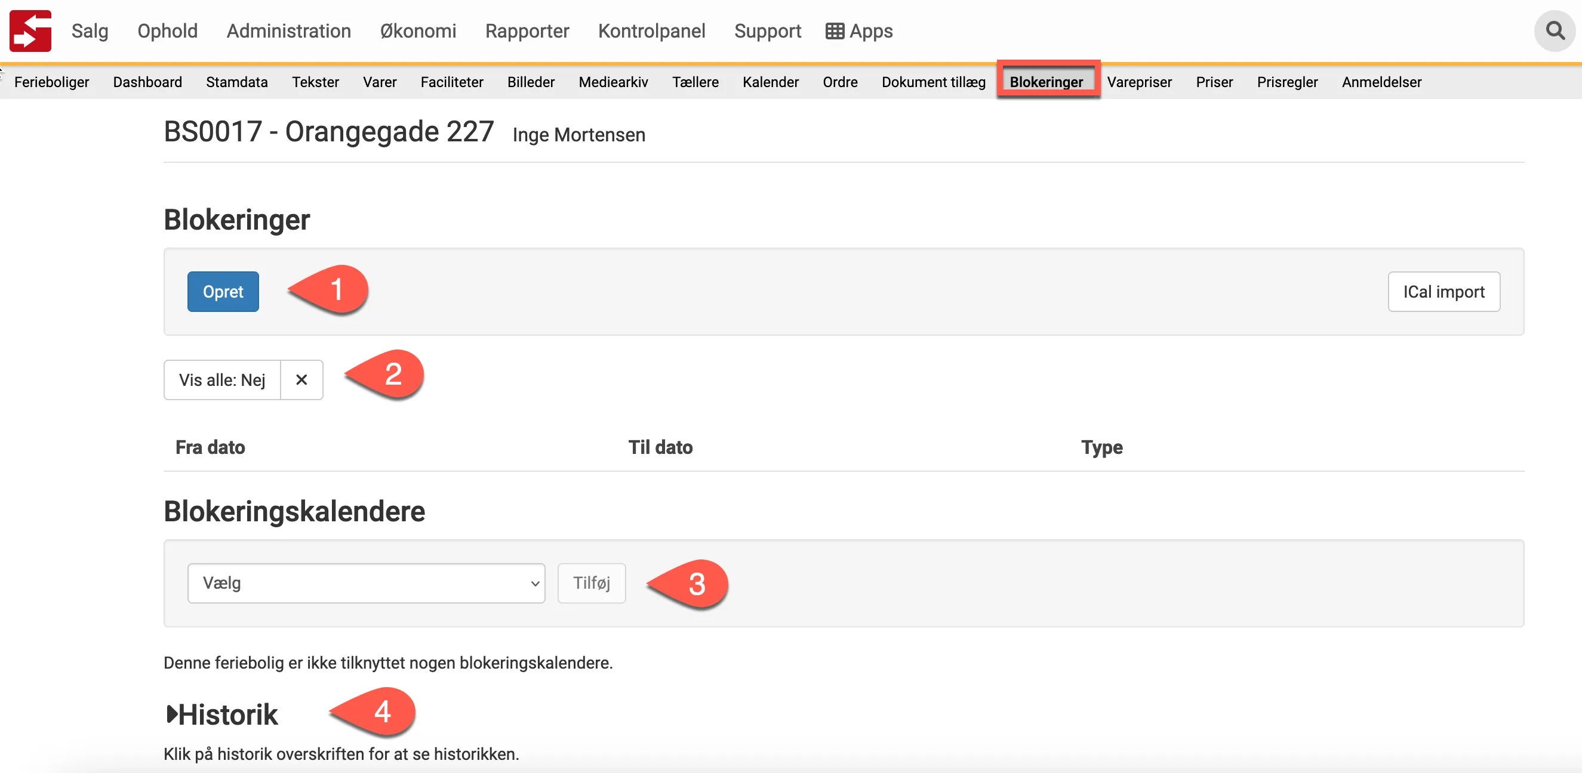This screenshot has width=1582, height=773.
Task: Open the Vælg calendar dropdown
Action: pos(366,583)
